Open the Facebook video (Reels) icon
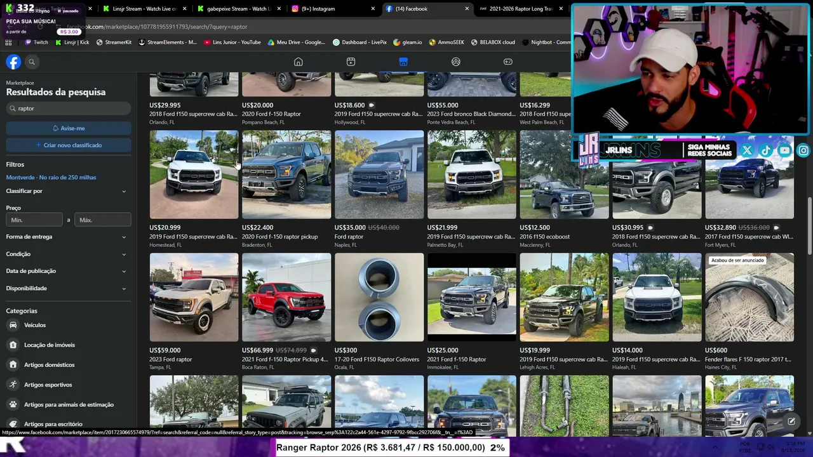Image resolution: width=813 pixels, height=457 pixels. pos(351,62)
